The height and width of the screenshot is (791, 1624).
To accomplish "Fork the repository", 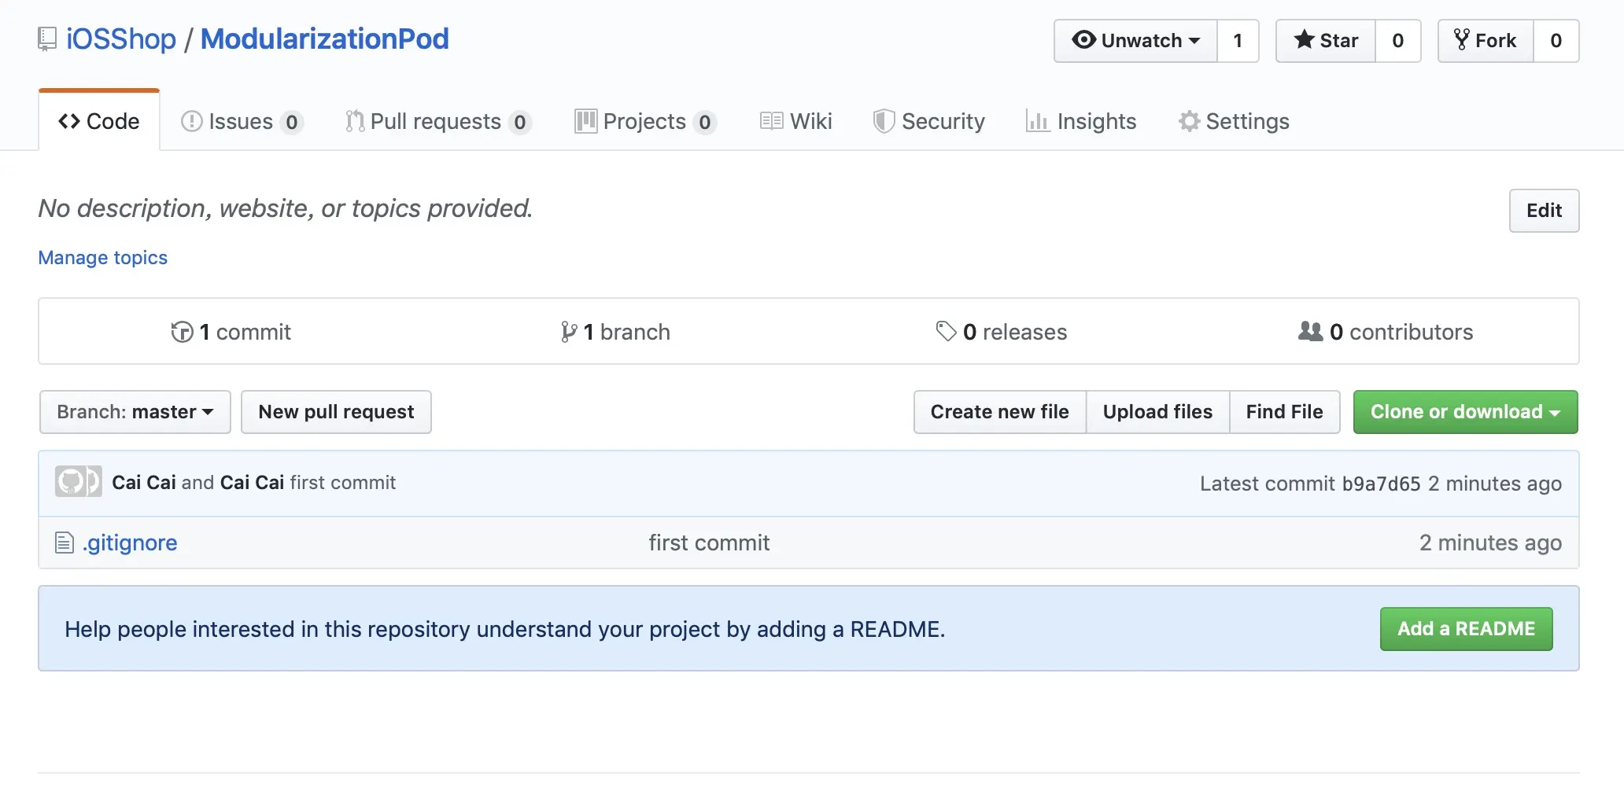I will pyautogui.click(x=1486, y=41).
